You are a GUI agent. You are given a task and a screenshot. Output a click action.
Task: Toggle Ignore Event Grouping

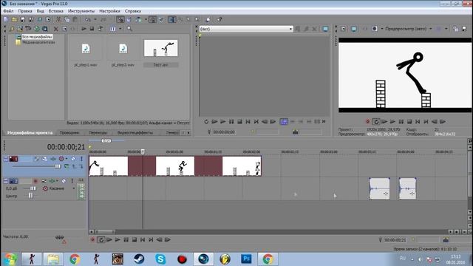click(161, 20)
